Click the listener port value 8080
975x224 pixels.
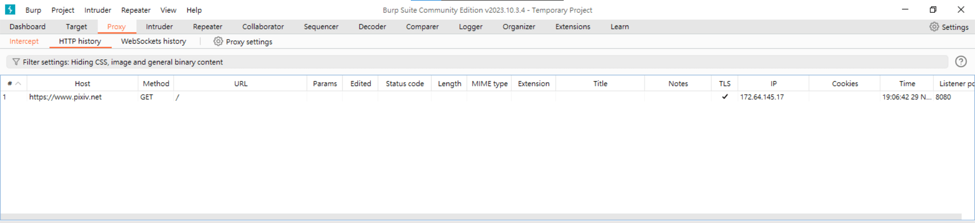[x=943, y=97]
